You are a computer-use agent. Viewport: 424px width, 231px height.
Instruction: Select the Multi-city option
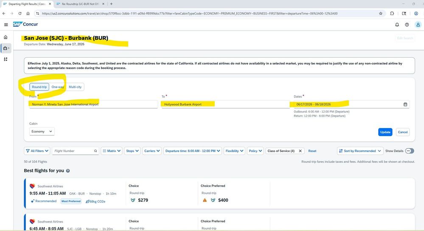(75, 87)
